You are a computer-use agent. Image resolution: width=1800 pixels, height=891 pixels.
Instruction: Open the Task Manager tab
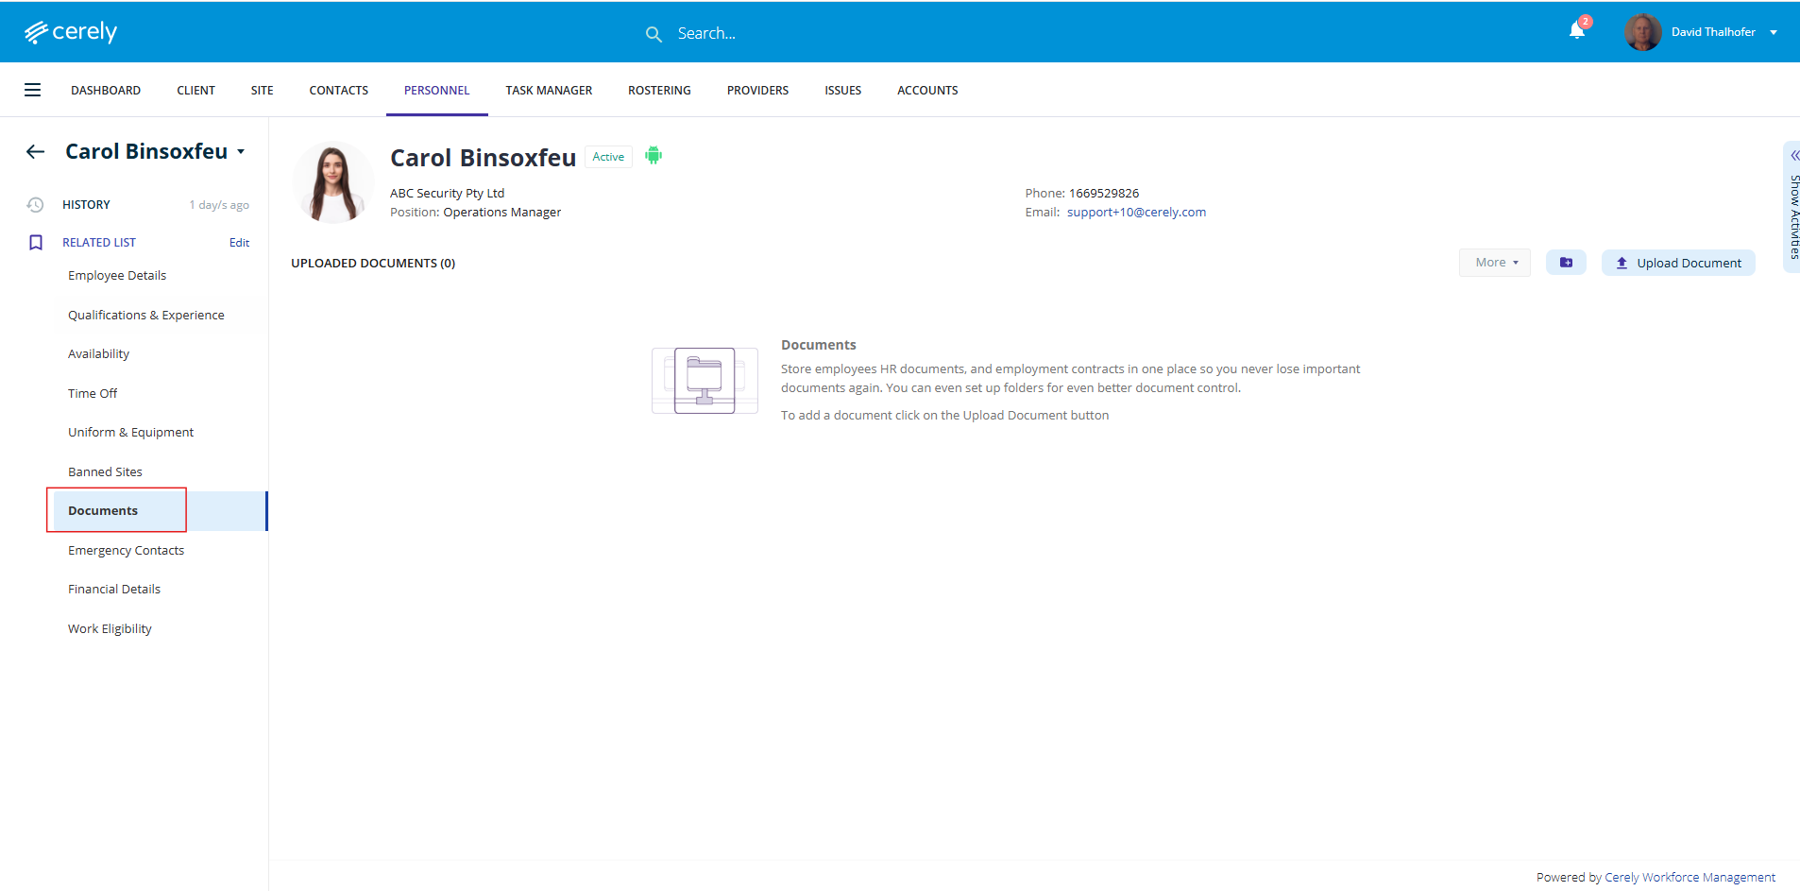549,91
